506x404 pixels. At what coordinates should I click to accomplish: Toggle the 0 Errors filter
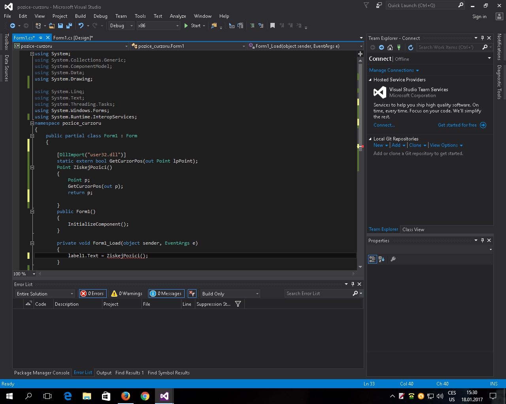coord(93,294)
